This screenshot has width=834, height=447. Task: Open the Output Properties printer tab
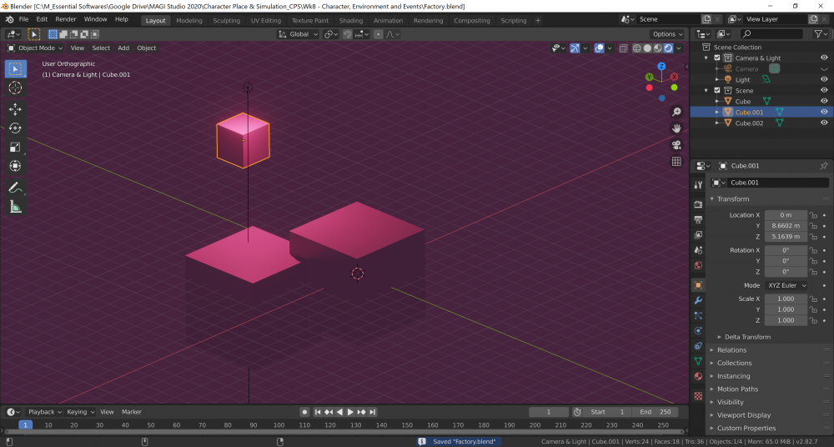[x=698, y=219]
